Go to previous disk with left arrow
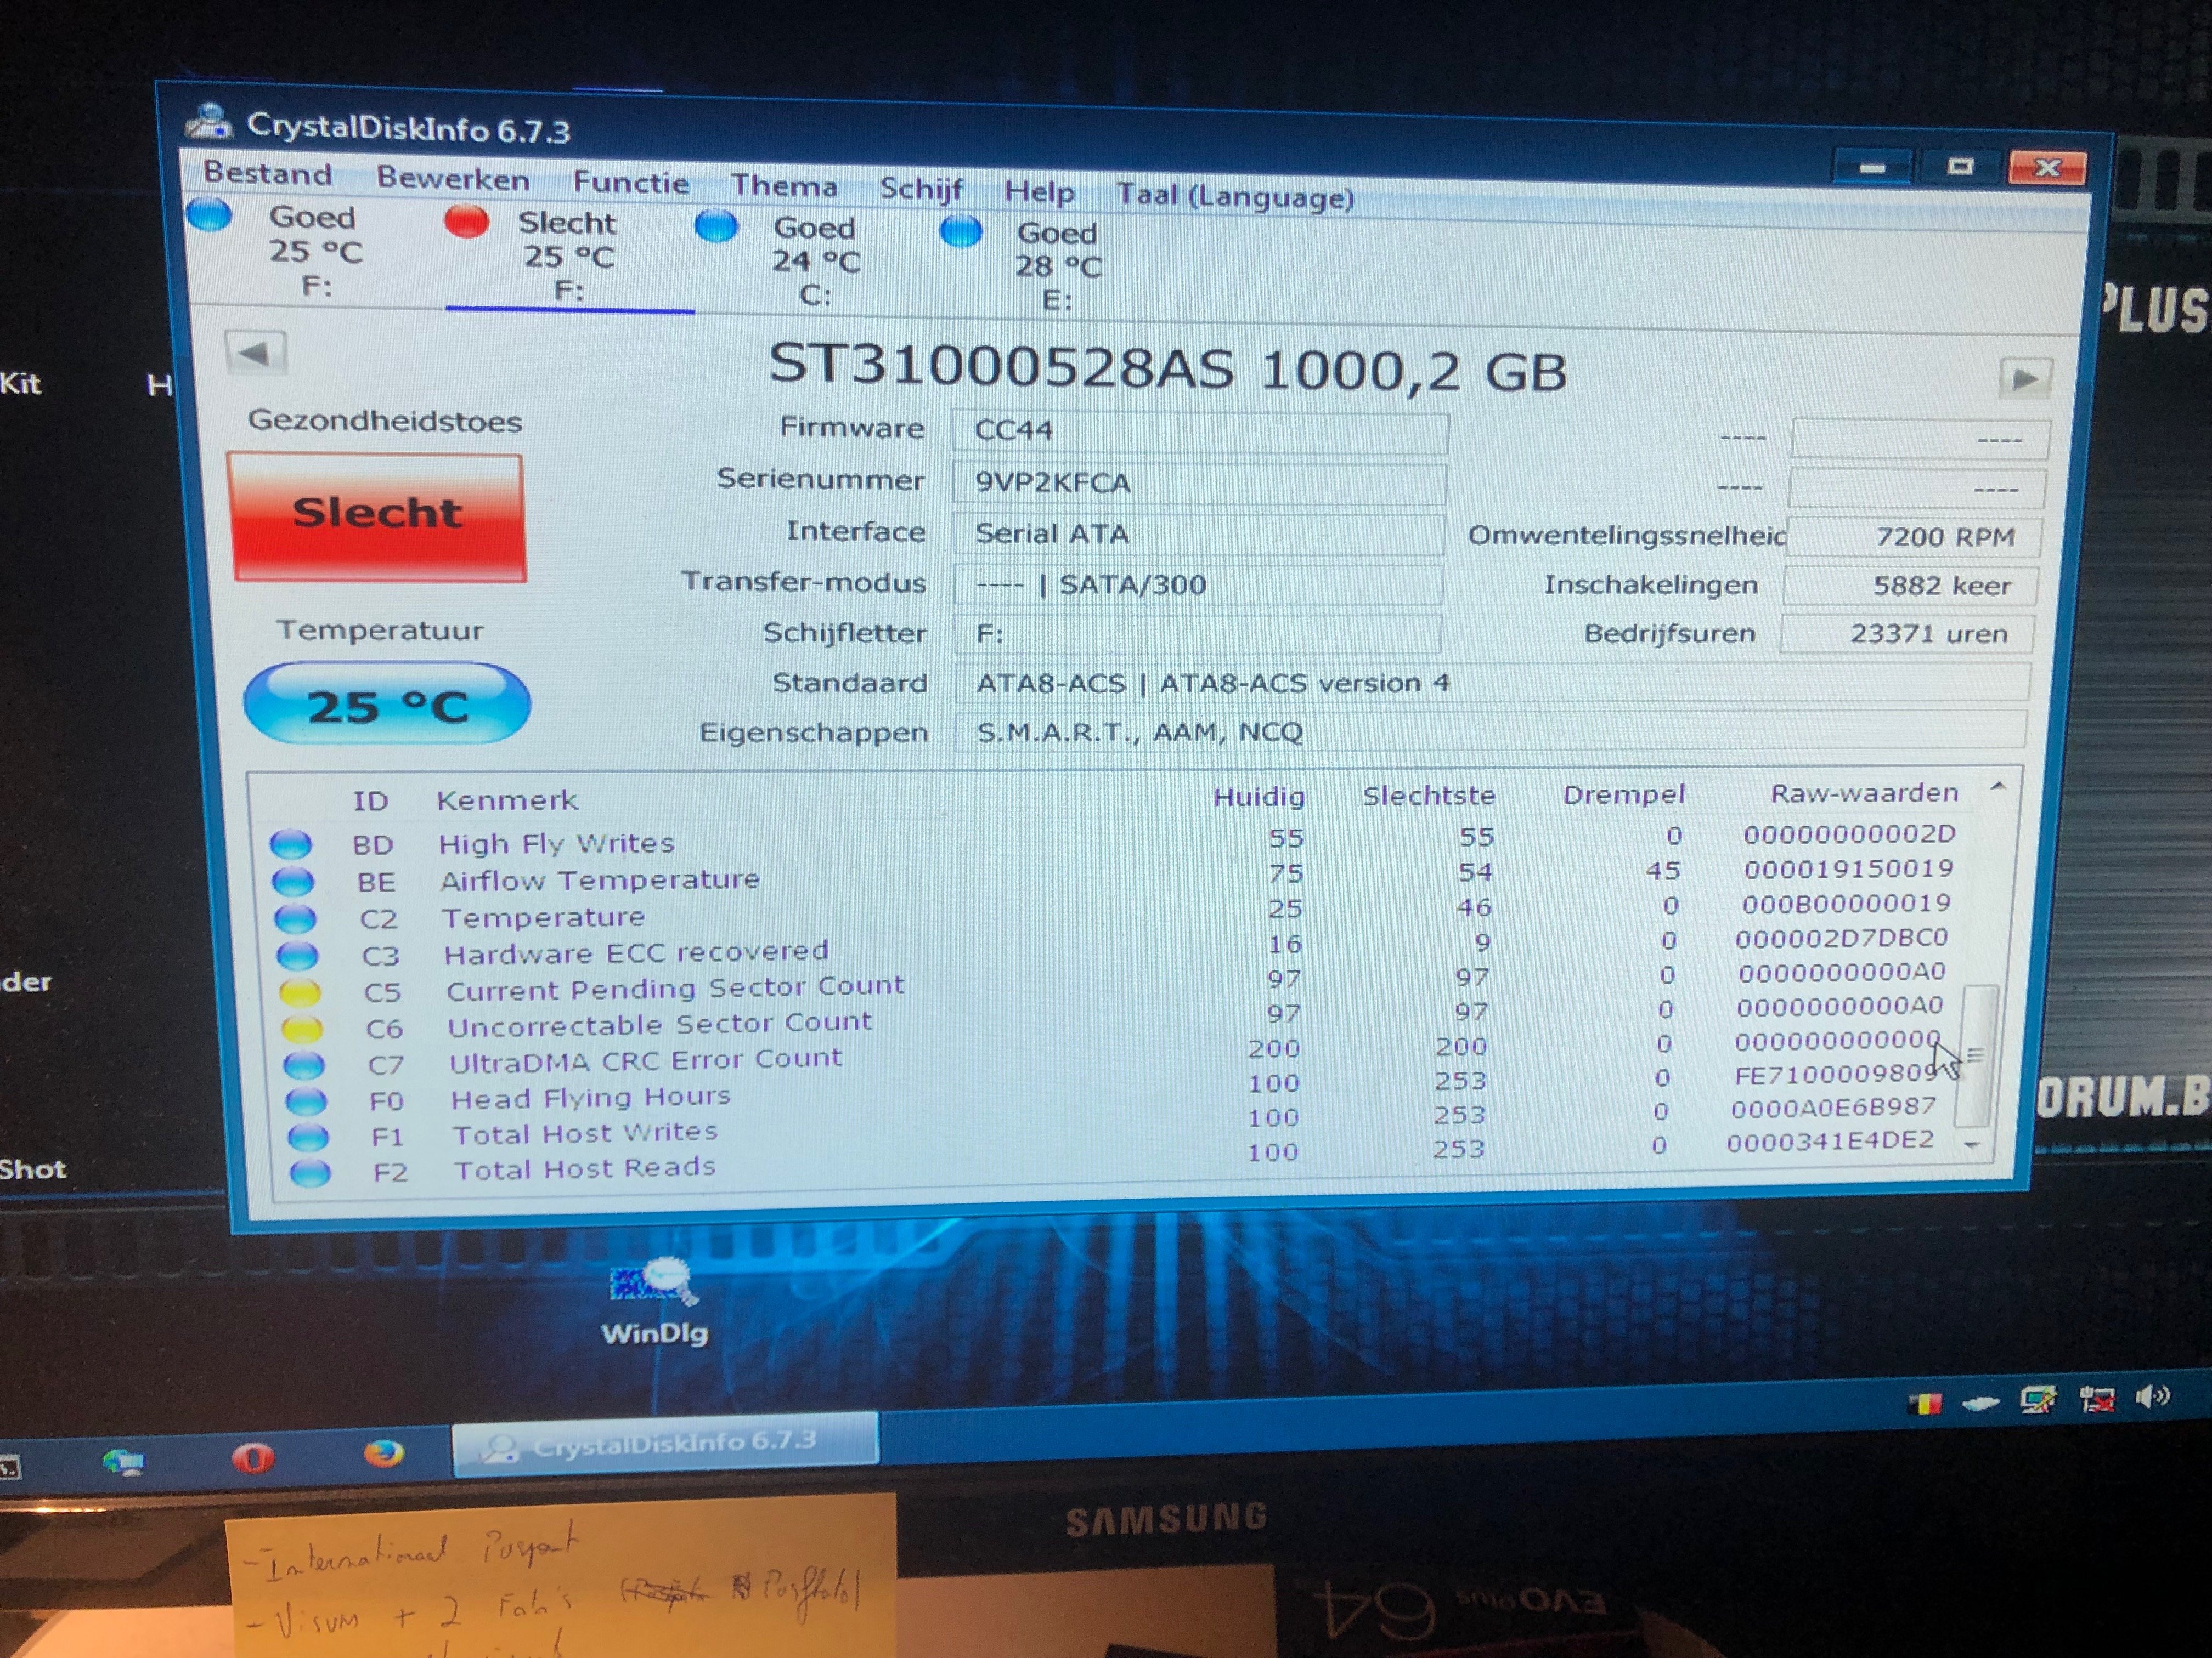 pos(256,353)
